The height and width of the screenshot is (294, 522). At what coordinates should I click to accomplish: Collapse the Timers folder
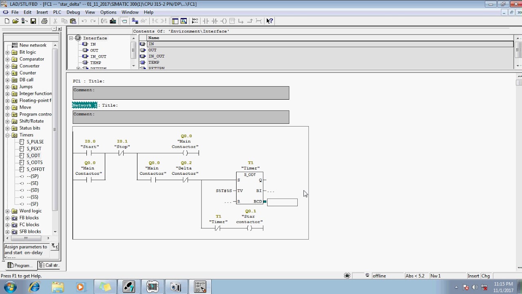point(7,135)
